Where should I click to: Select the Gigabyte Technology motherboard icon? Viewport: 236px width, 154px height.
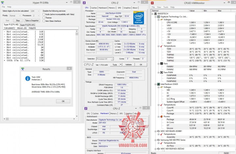[159, 16]
